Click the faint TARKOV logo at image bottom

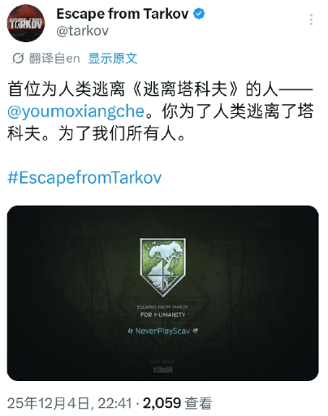162,370
